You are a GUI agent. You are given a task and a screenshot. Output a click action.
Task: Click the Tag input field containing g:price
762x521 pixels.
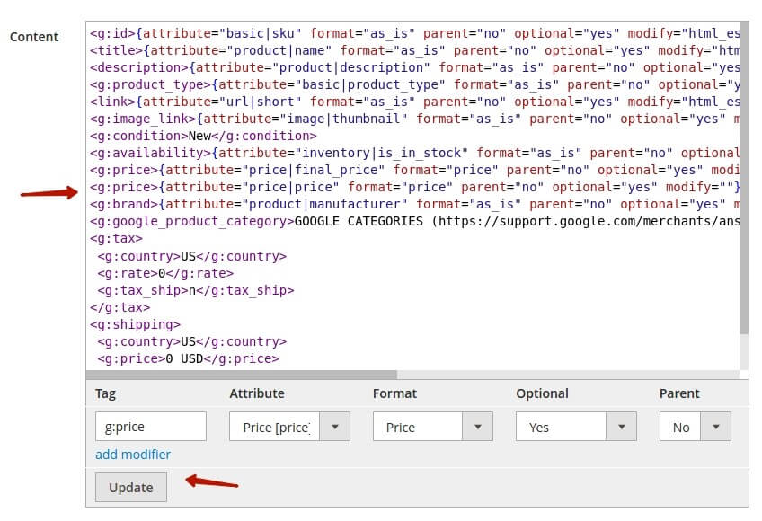point(150,427)
